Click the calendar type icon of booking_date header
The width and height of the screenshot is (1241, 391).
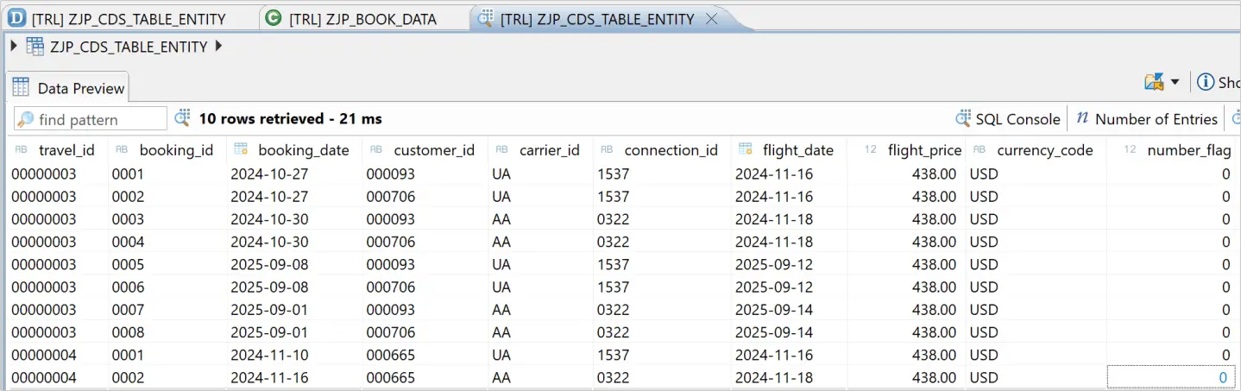[241, 149]
